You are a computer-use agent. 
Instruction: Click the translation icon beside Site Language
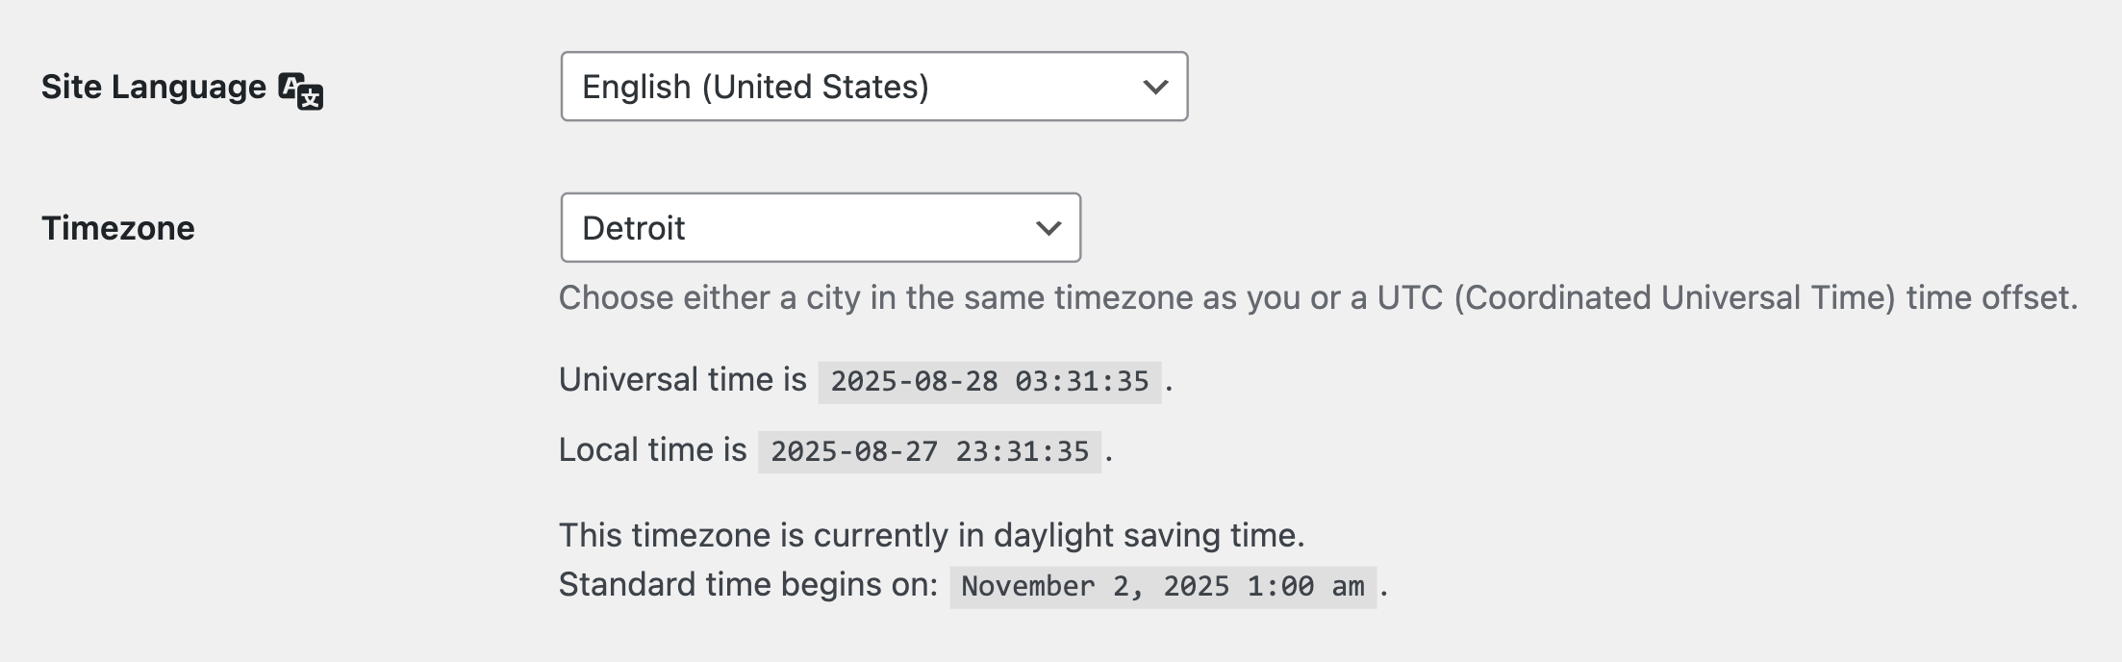300,90
